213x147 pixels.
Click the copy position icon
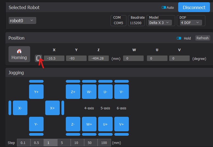(39, 58)
